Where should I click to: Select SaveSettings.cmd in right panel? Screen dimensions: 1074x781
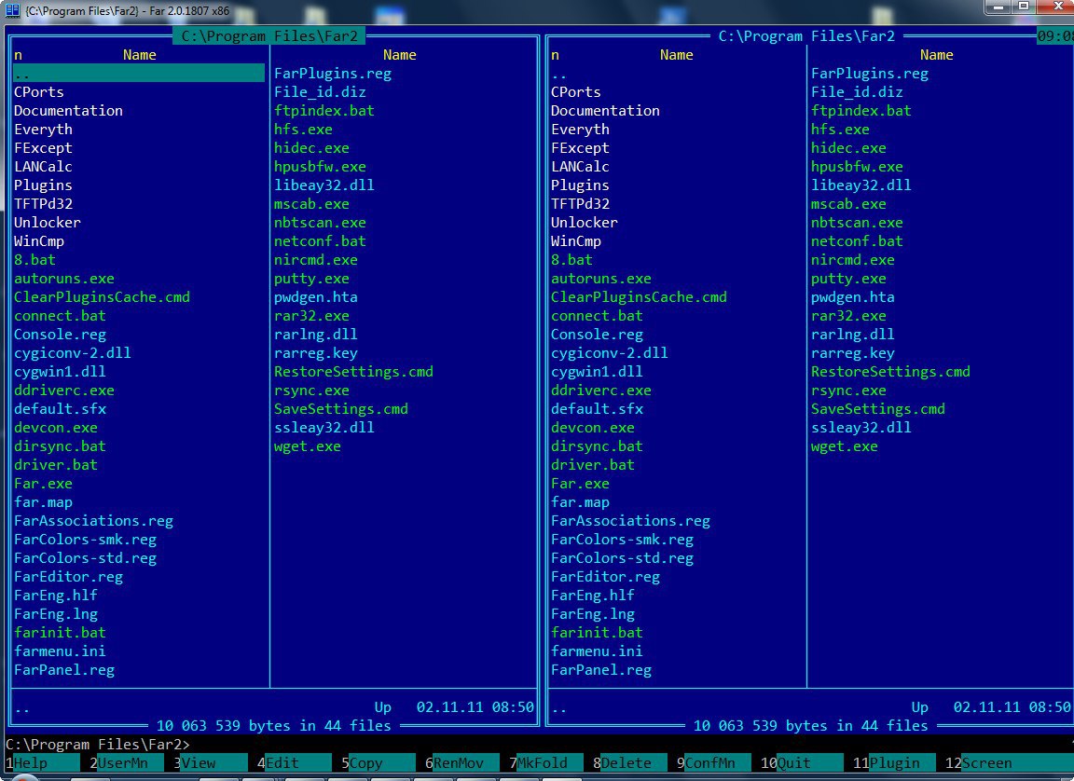tap(878, 408)
